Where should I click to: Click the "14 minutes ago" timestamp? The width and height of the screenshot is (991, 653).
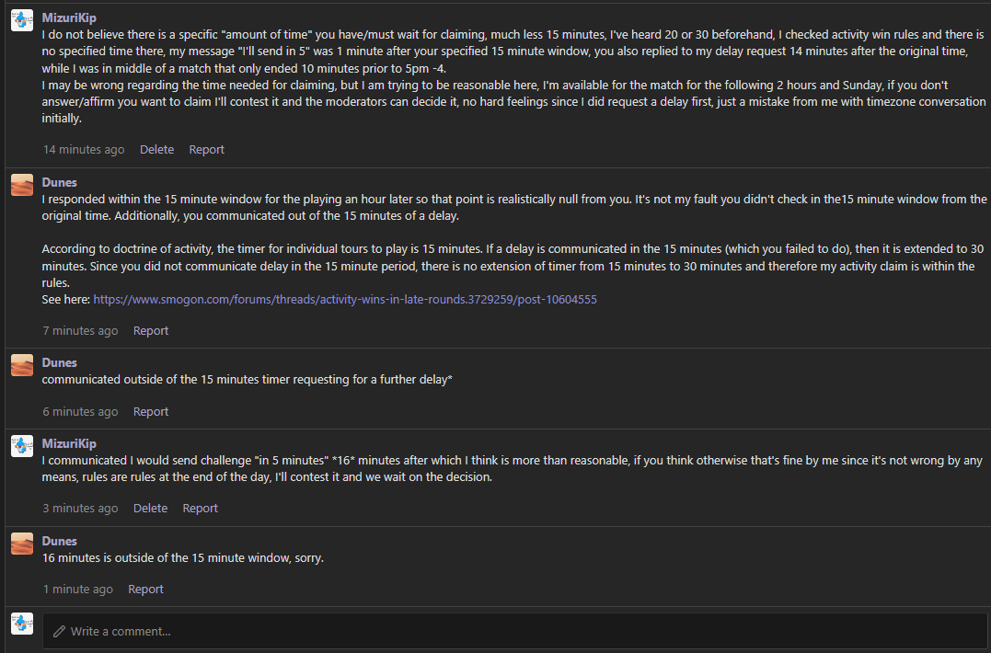[x=84, y=149]
